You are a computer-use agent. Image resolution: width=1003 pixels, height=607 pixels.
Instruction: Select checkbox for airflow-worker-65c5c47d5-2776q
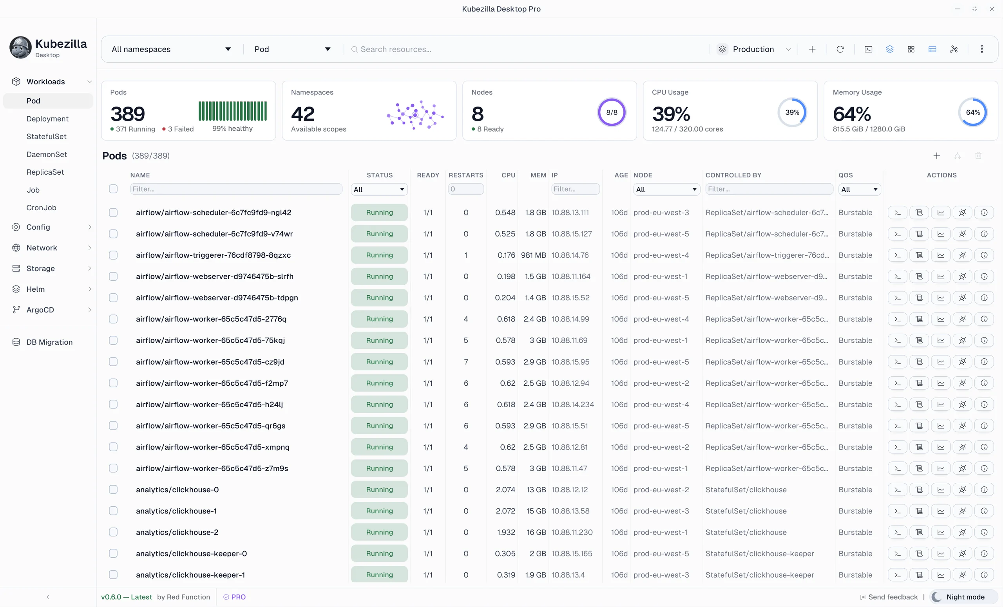113,319
